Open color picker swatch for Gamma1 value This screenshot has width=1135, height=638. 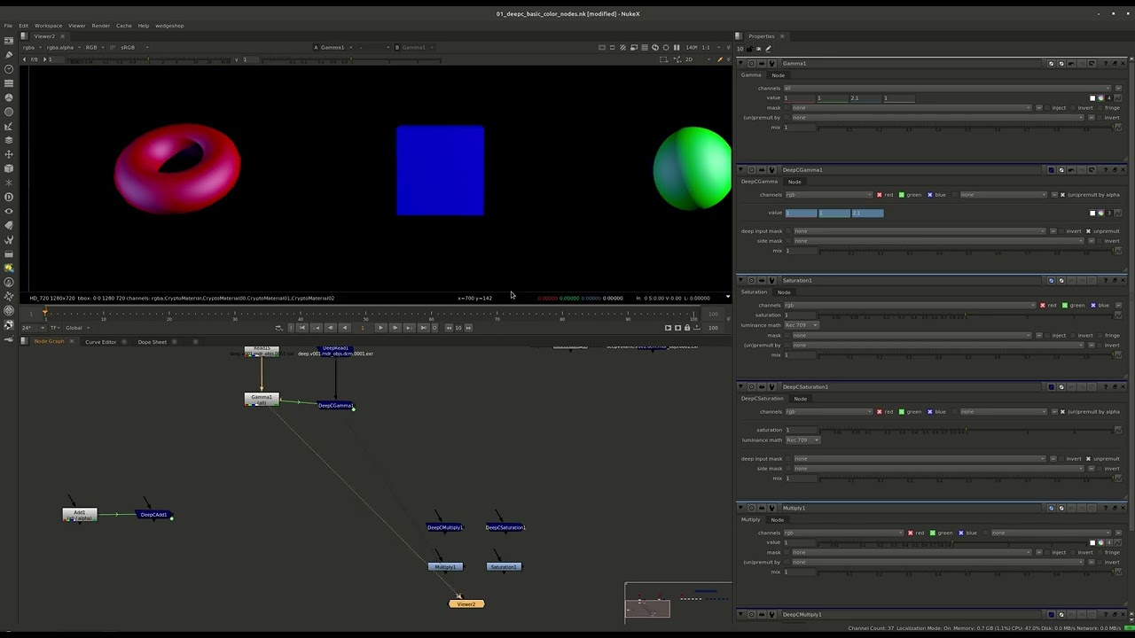point(1093,98)
